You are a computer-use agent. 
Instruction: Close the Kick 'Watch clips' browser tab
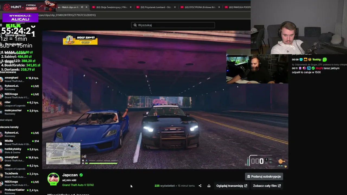coord(86,7)
